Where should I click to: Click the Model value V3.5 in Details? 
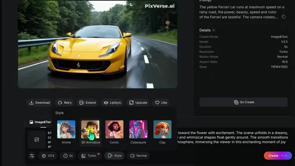284,42
